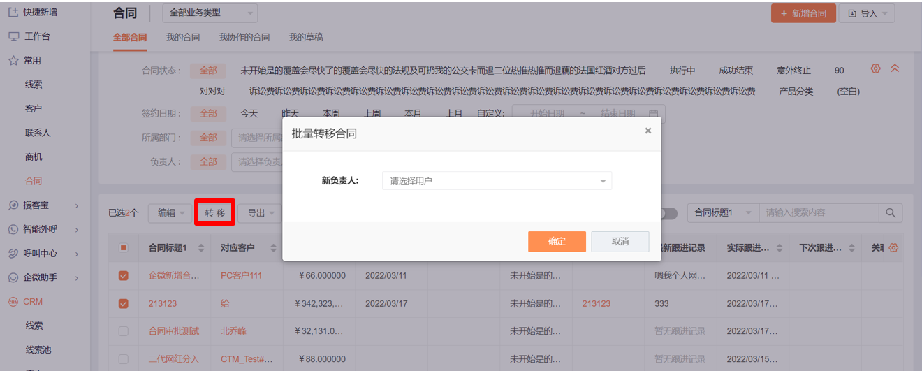The width and height of the screenshot is (922, 371).
Task: Open the 快捷新增 quick-add icon in sidebar
Action: coord(13,13)
